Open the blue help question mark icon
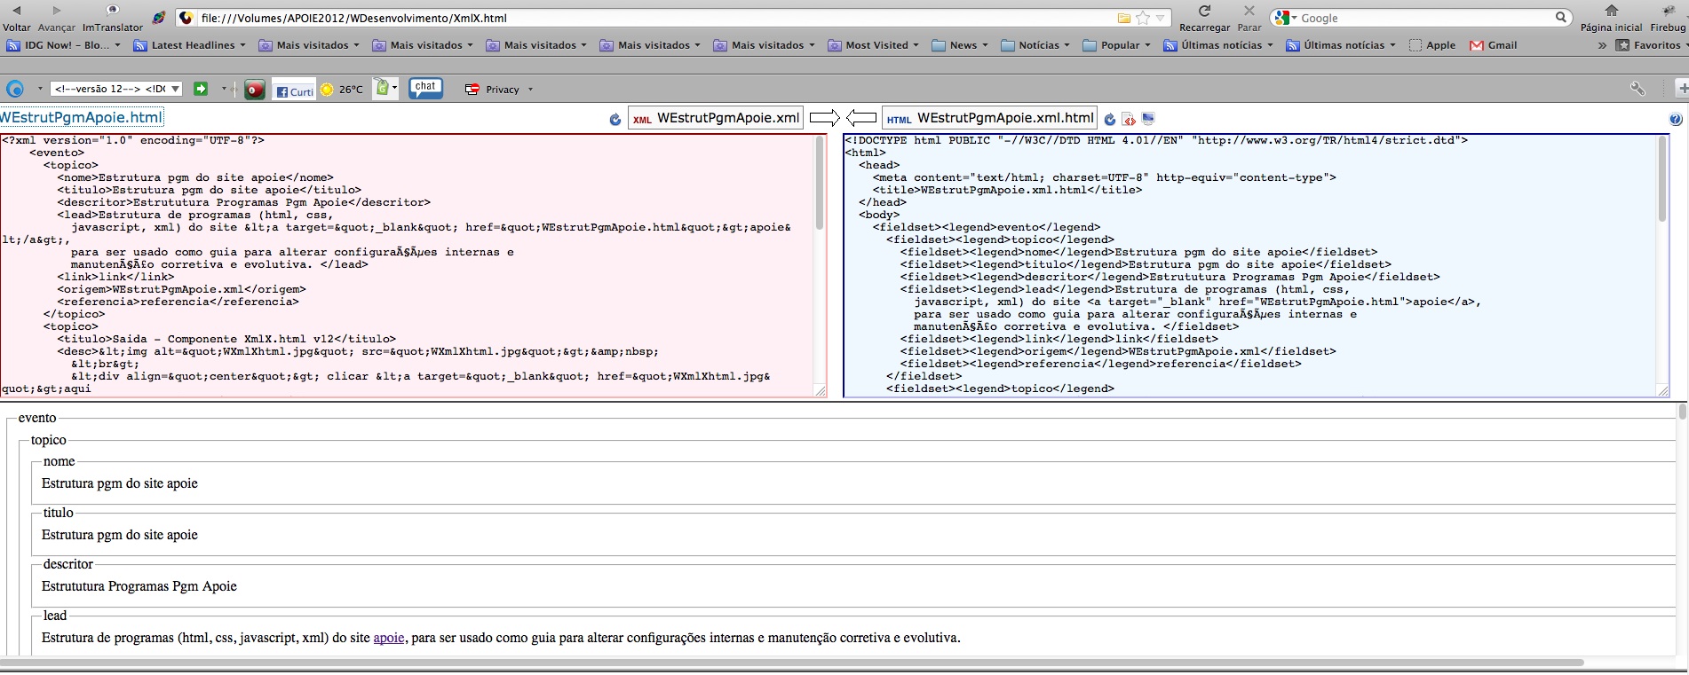Image resolution: width=1689 pixels, height=675 pixels. 1675,120
